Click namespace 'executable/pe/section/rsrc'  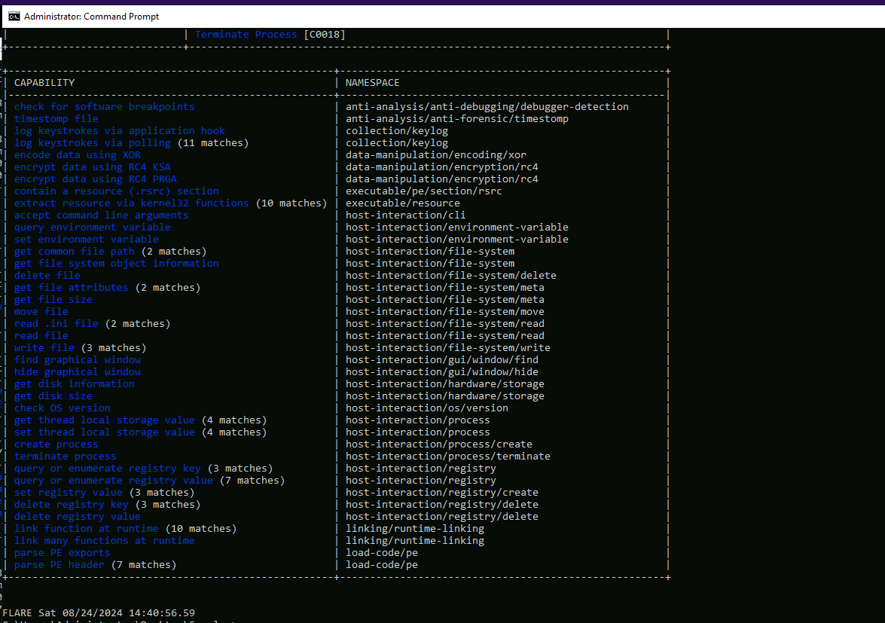point(424,191)
